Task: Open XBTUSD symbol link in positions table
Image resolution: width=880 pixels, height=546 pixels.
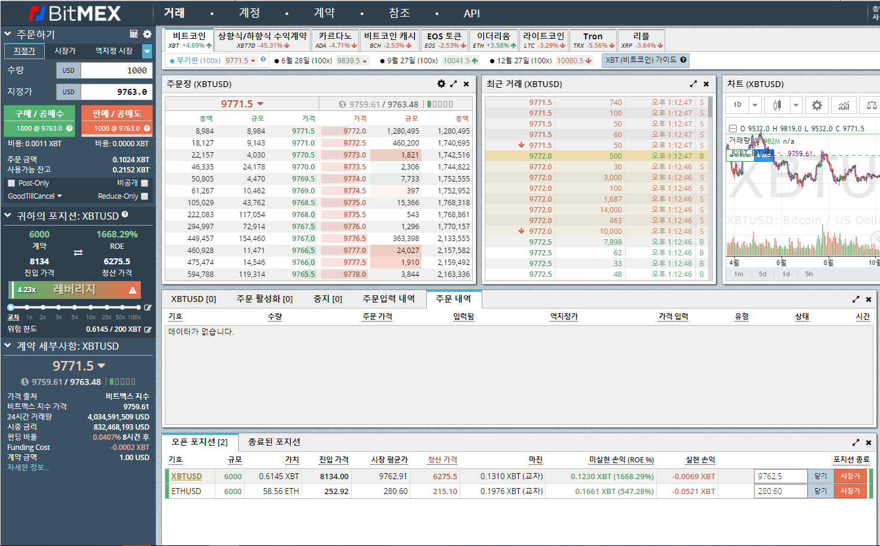Action: pyautogui.click(x=186, y=476)
